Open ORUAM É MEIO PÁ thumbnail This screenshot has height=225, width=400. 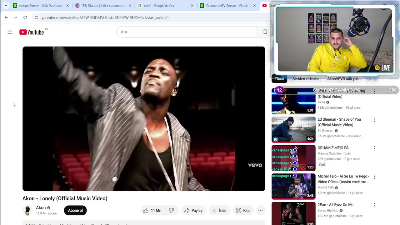click(293, 158)
